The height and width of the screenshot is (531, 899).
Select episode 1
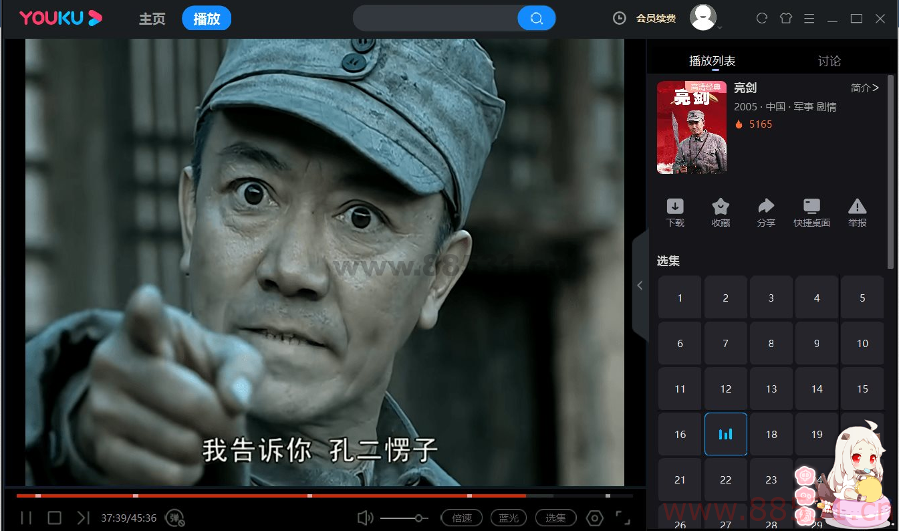(x=680, y=298)
